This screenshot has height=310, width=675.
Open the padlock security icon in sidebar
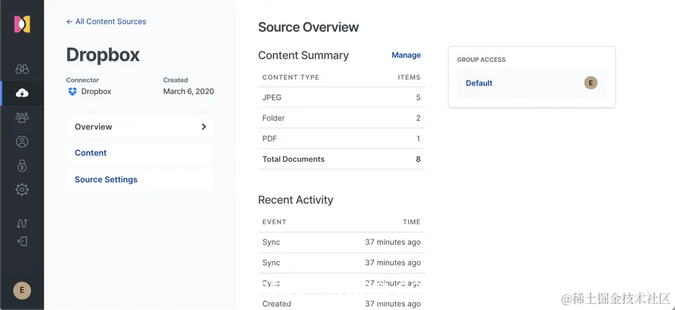coord(22,165)
